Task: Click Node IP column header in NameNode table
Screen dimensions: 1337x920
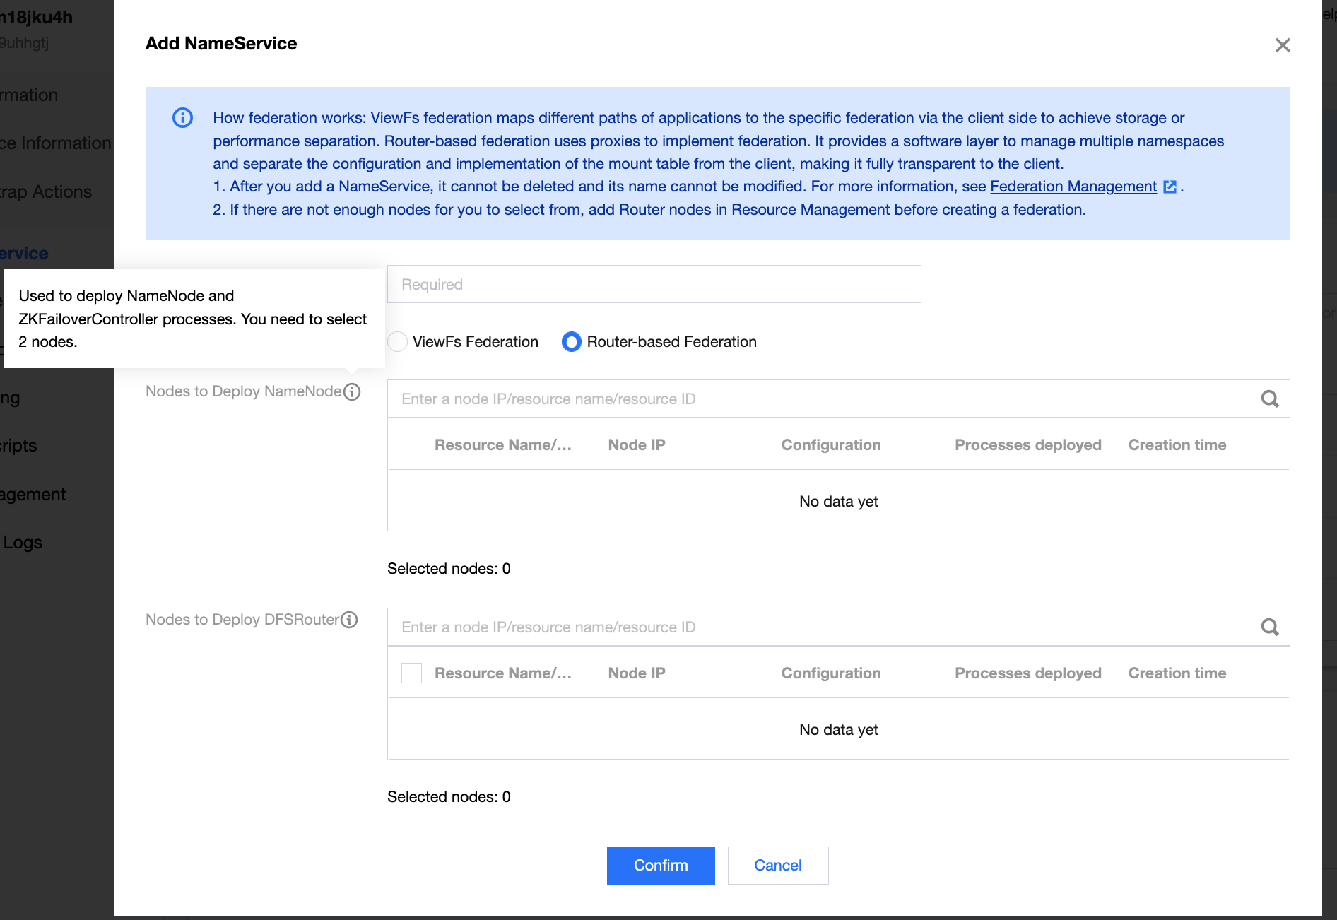Action: [x=637, y=445]
